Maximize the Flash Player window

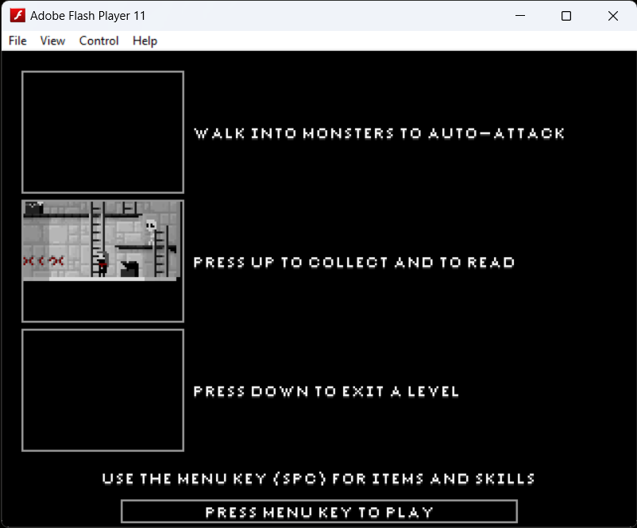pos(566,15)
